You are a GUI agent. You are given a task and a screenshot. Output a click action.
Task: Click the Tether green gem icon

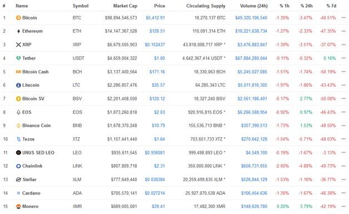pos(18,58)
